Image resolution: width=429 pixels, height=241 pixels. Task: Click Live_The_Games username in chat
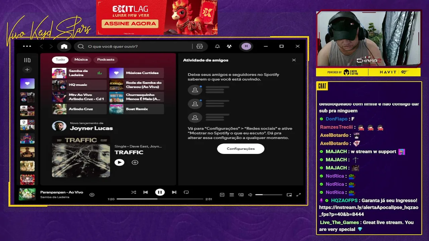(339, 222)
